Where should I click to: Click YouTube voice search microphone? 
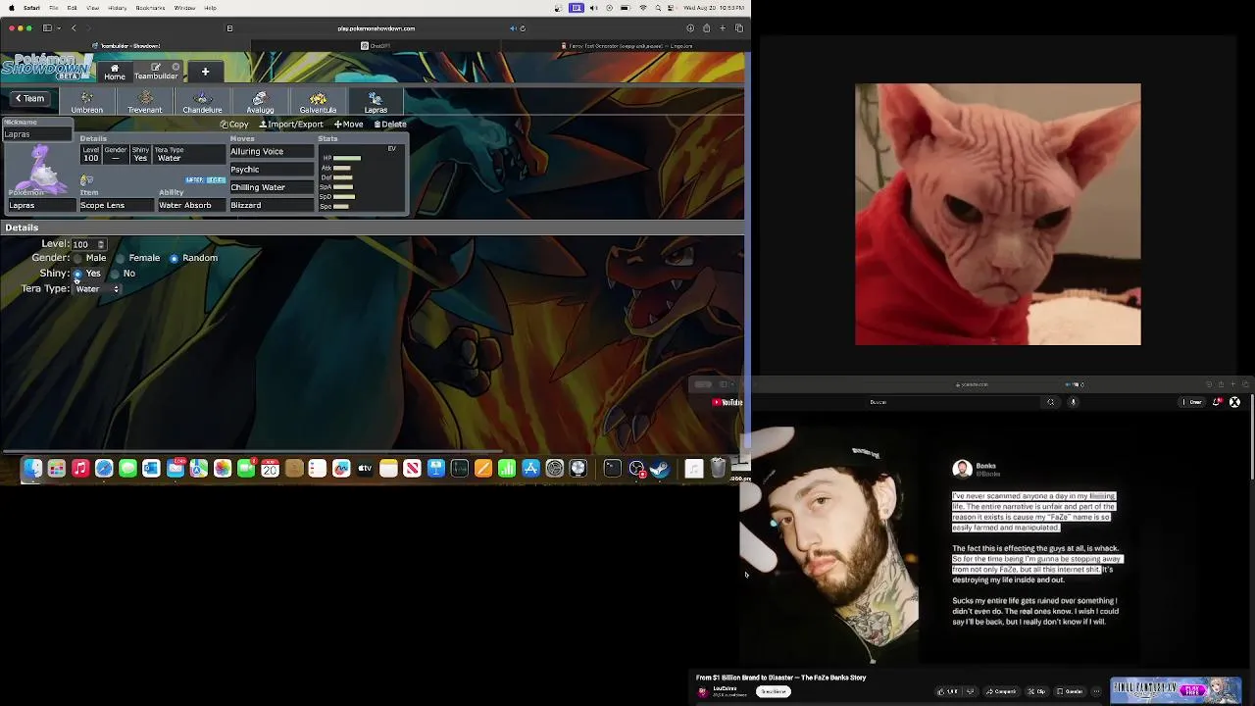click(1073, 402)
